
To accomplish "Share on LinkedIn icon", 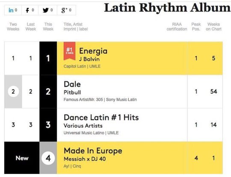I will click(x=11, y=10).
